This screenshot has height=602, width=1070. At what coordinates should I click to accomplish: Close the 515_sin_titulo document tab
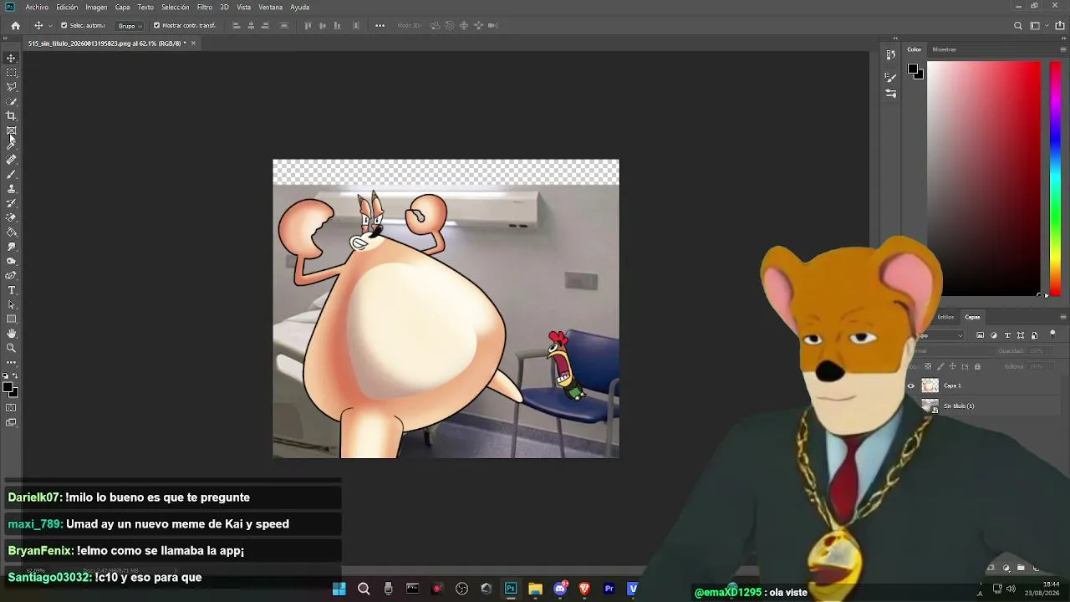coord(193,43)
